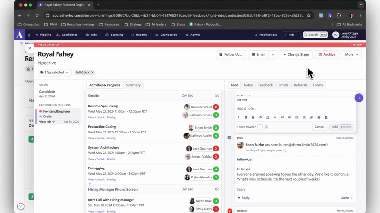The image size is (380, 213).
Task: Select Activities & Progress tab
Action: click(104, 85)
